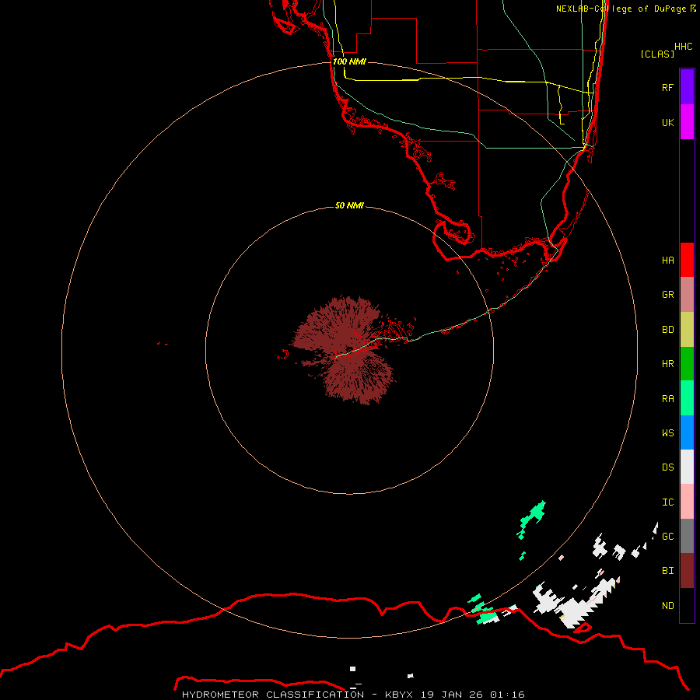The height and width of the screenshot is (700, 700).
Task: Click the HYDROMETEOR CLASSIFICATION title text
Action: click(273, 695)
